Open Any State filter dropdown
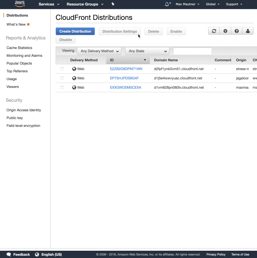The image size is (257, 258). pos(147,51)
